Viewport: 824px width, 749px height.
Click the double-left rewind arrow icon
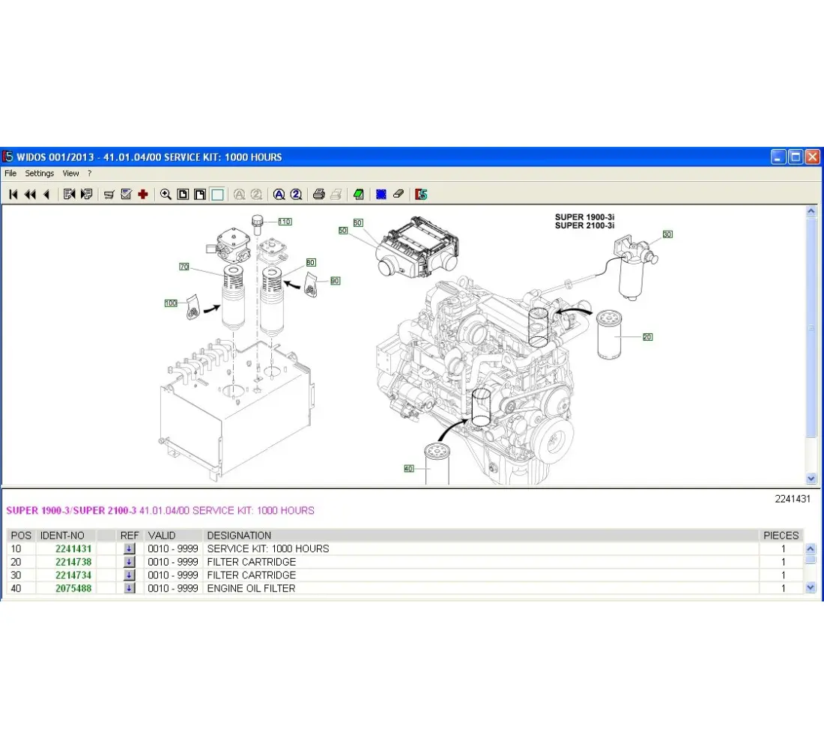click(30, 195)
